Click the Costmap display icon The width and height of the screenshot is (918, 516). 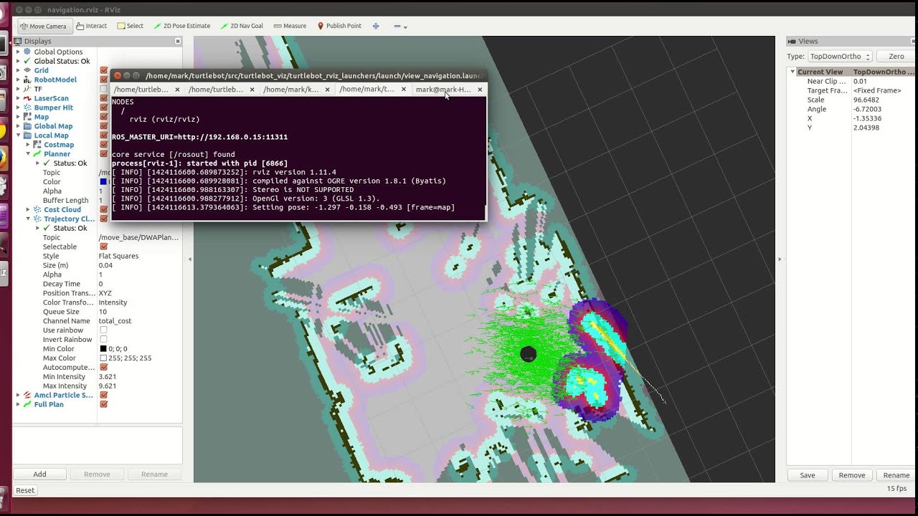[37, 145]
